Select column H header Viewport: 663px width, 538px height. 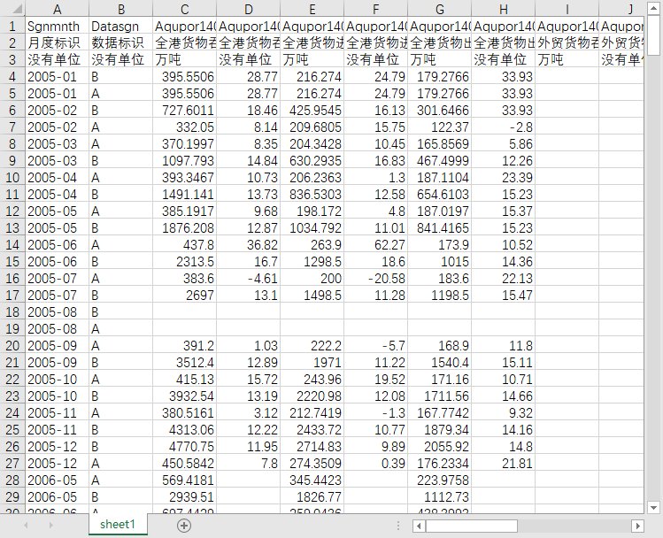point(503,9)
